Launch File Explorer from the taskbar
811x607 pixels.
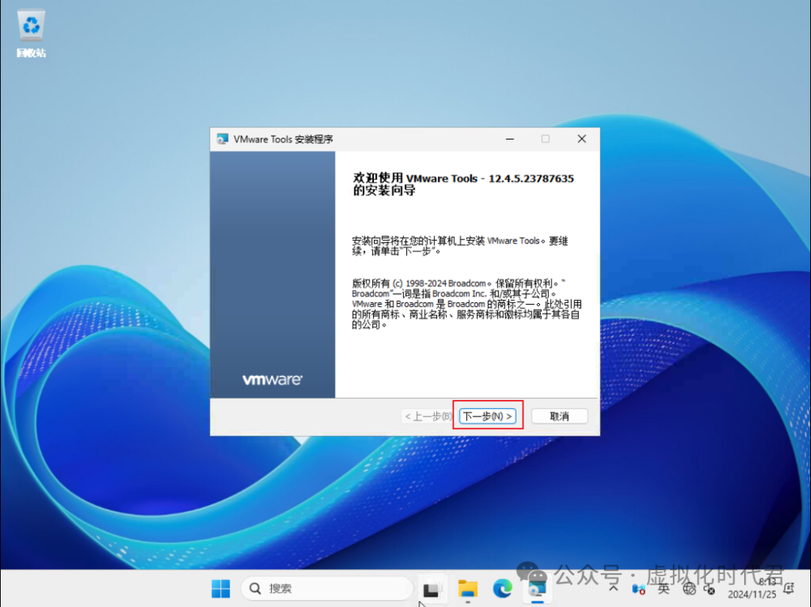[468, 588]
